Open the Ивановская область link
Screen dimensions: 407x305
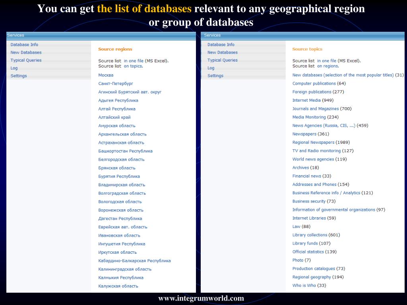pyautogui.click(x=119, y=236)
